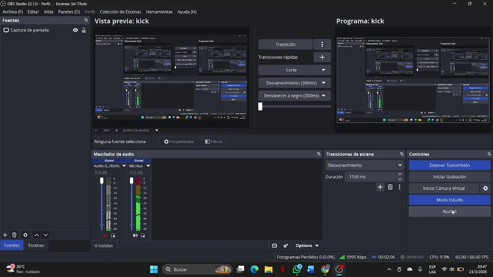Screen dimensions: 493x277
Task: Open the Herramientas menu
Action: click(x=159, y=12)
